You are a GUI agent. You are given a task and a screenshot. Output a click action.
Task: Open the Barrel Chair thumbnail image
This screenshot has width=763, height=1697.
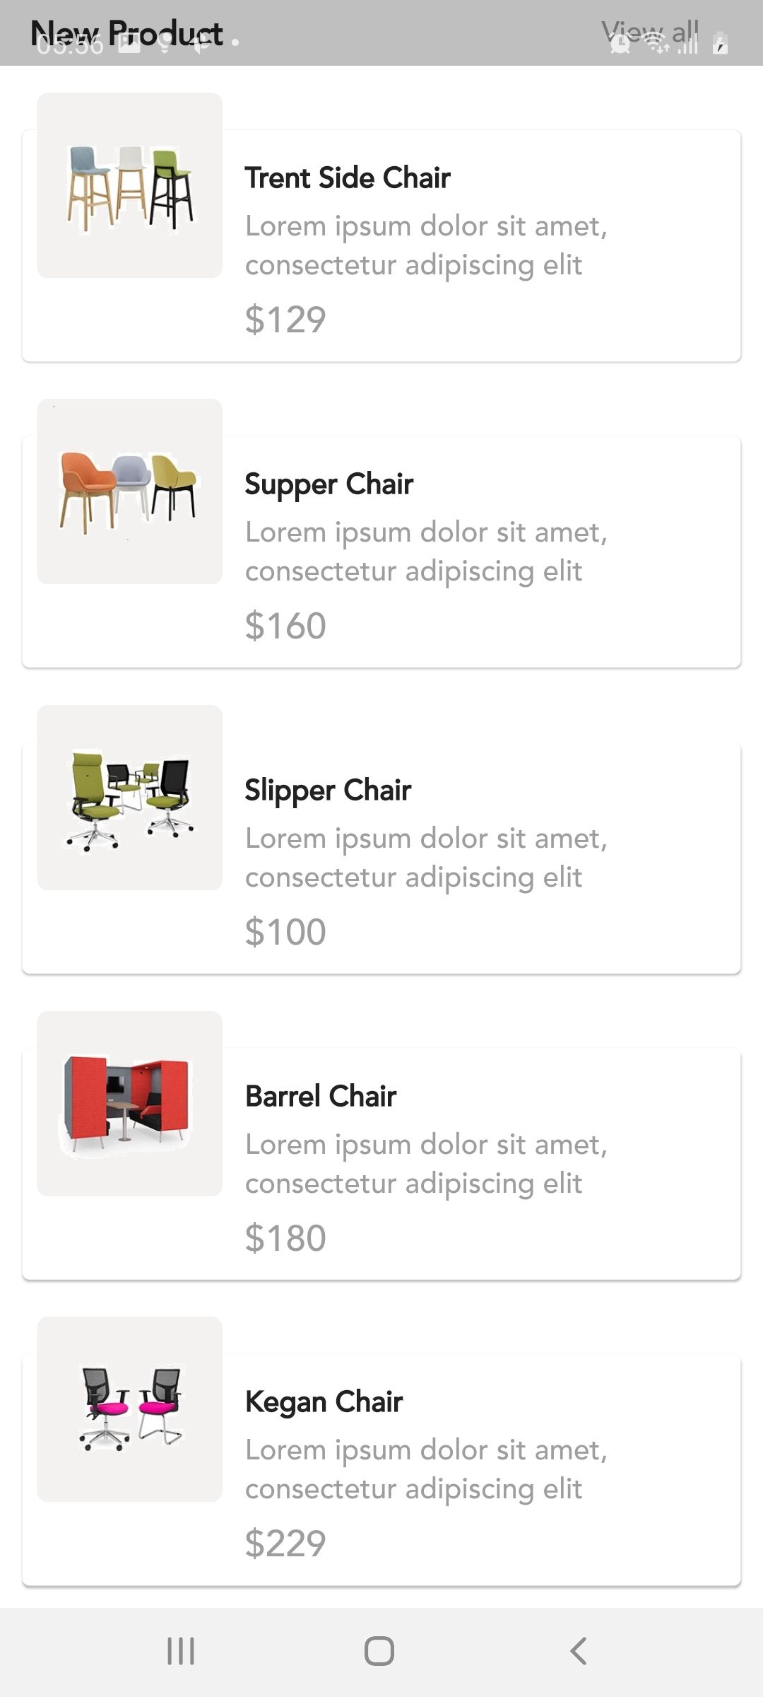130,1104
